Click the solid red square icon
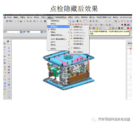134x125 pixels. tap(128, 28)
